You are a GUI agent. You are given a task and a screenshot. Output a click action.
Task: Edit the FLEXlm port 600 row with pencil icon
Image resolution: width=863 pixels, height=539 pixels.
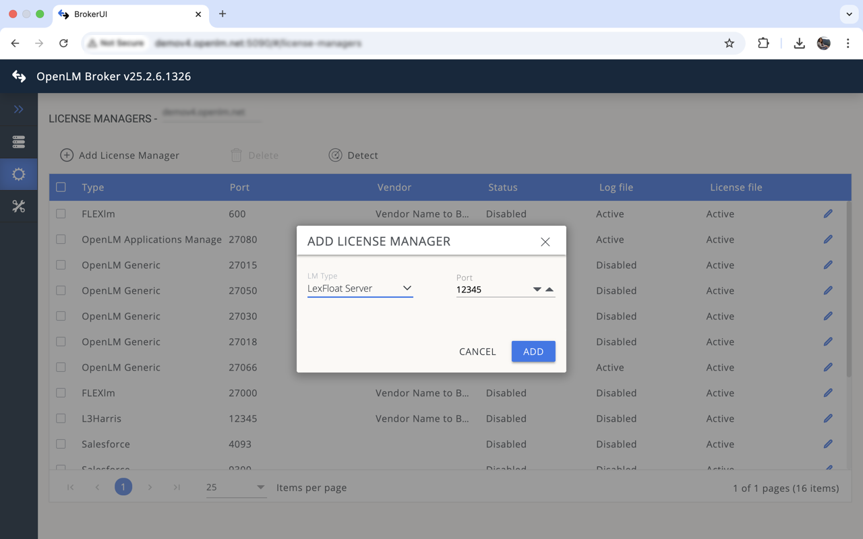[x=828, y=214]
